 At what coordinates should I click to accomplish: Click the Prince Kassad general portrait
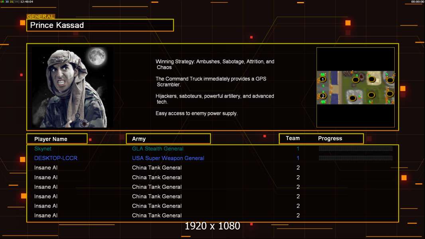coord(73,87)
